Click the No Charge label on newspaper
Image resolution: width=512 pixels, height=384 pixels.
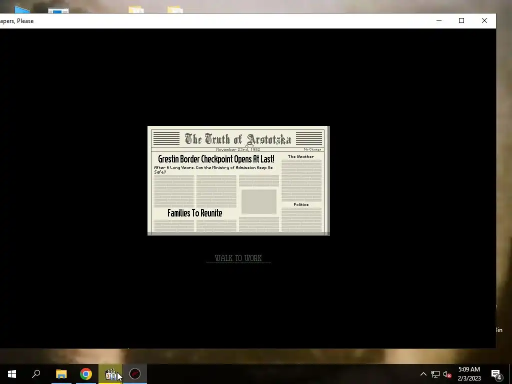coord(312,149)
